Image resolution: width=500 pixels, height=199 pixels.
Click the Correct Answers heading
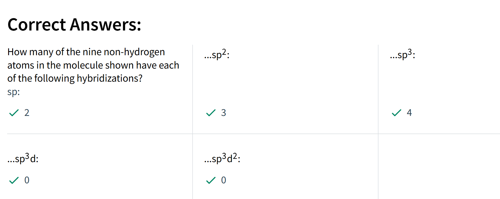coord(74,24)
